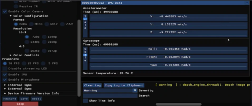
Task: Uncheck Enable Color Camera
Action: click(x=5, y=12)
